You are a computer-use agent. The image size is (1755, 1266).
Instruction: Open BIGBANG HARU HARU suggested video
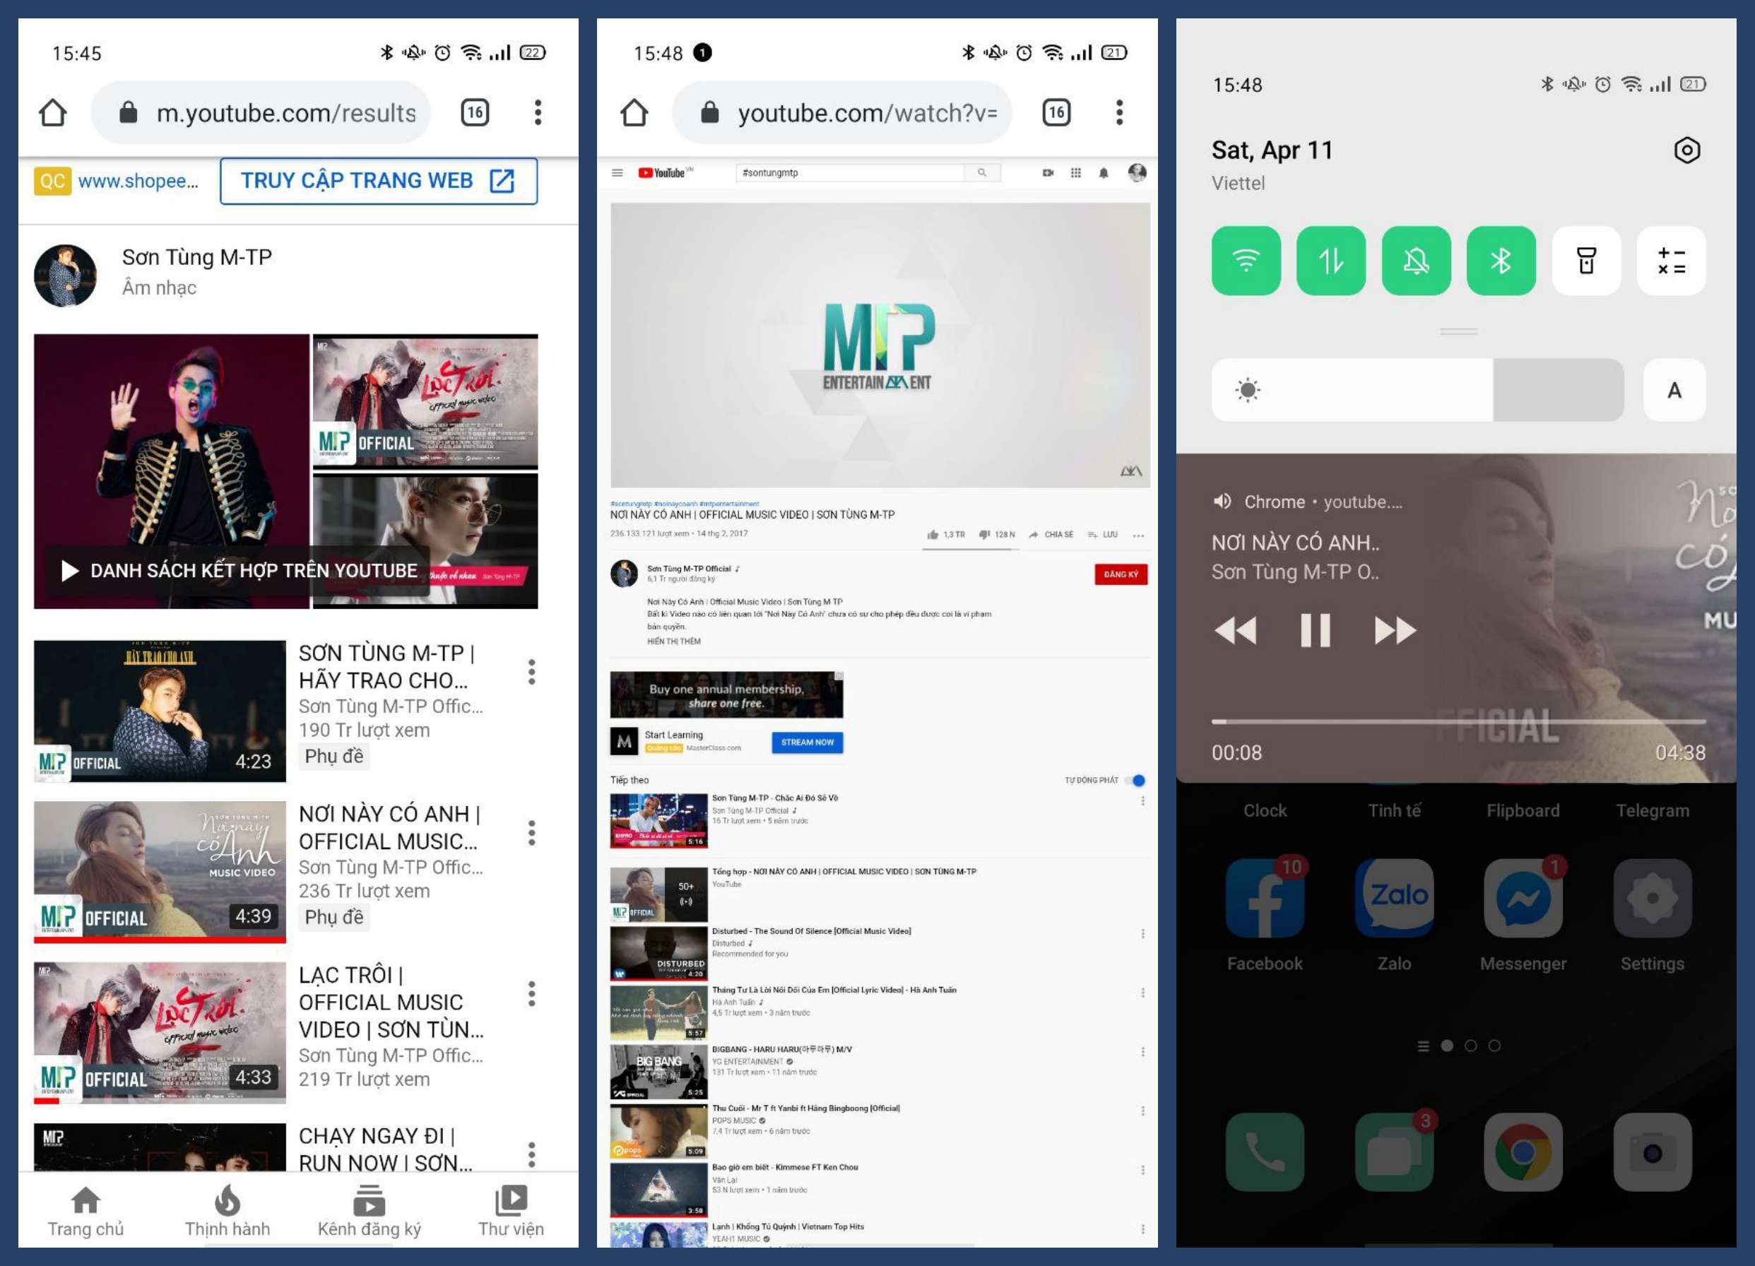[x=658, y=1071]
